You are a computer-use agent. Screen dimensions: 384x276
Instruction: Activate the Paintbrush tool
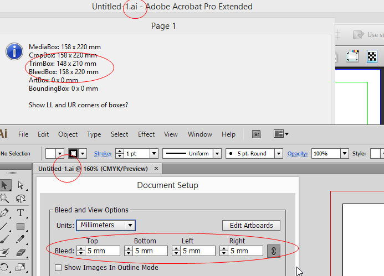pyautogui.click(x=4, y=239)
